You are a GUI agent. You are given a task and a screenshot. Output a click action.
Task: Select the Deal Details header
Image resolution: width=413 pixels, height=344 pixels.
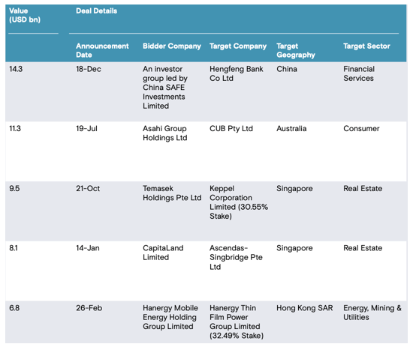(96, 11)
